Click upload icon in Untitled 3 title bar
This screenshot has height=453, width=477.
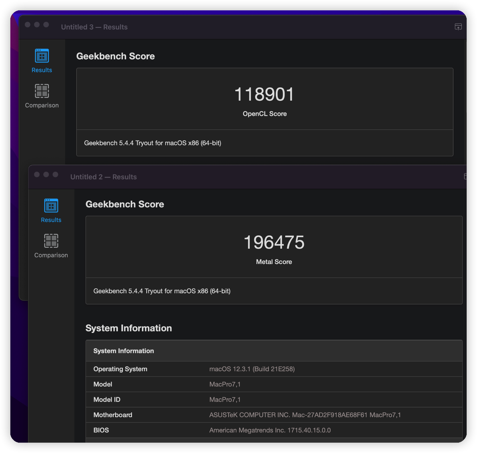(x=458, y=27)
